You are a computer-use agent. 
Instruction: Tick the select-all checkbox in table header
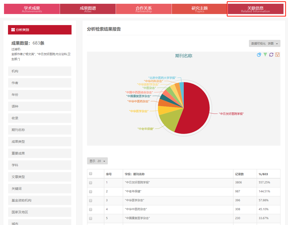(x=91, y=174)
